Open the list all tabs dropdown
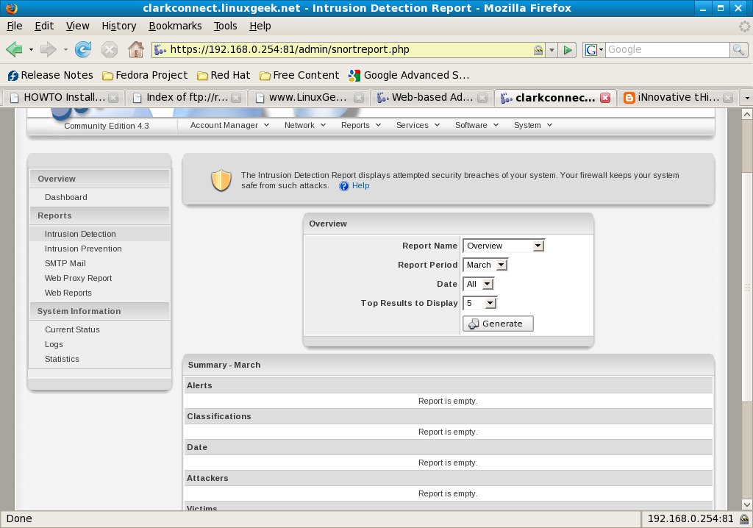The width and height of the screenshot is (753, 528). click(x=747, y=98)
